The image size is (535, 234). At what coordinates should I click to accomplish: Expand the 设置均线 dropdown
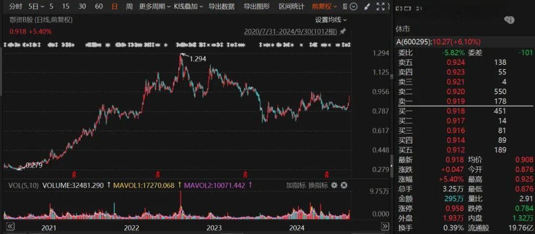(330, 20)
